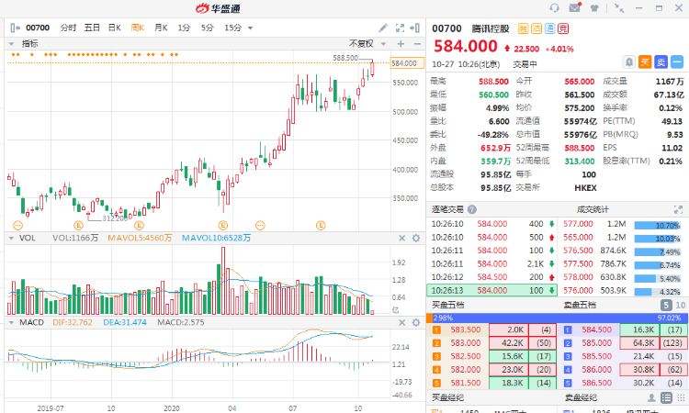Close the MACD indicator panel

tap(401, 322)
